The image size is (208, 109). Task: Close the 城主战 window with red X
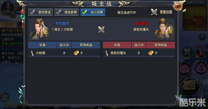click(x=178, y=6)
